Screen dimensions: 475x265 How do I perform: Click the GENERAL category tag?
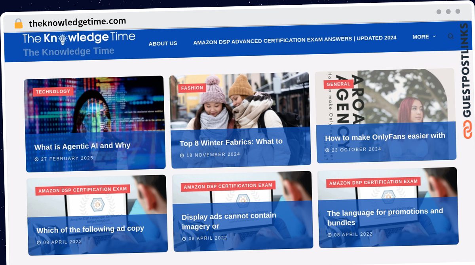coord(338,84)
